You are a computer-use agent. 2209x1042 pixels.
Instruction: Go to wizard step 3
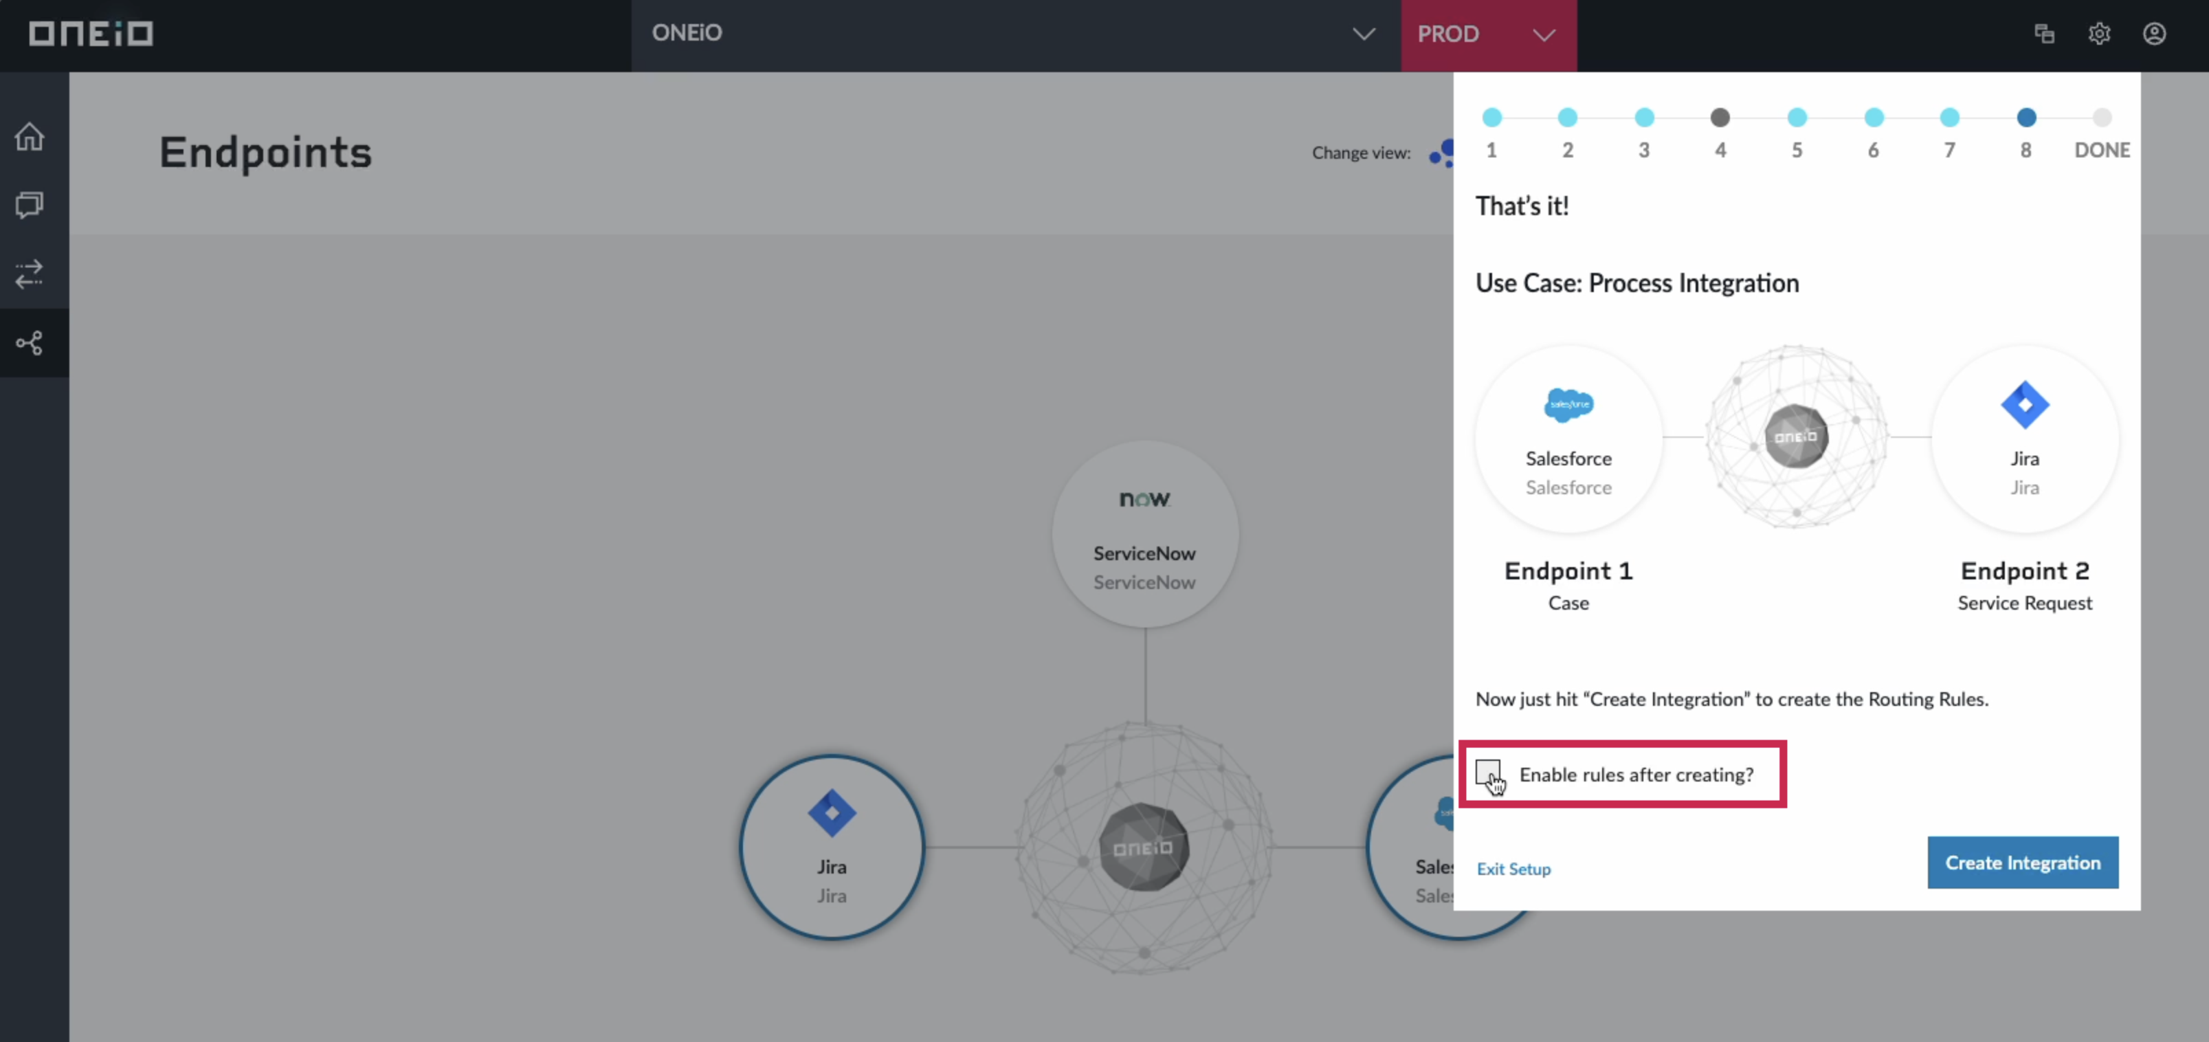(1644, 118)
